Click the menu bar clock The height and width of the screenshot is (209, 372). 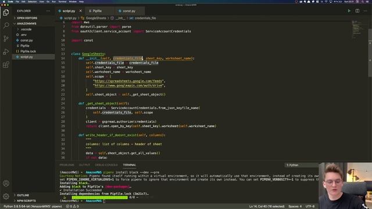pyautogui.click(x=349, y=1)
